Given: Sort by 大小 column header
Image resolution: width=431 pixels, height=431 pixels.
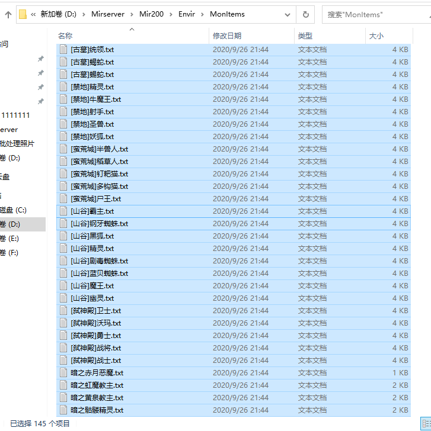Looking at the screenshot, I should (x=376, y=36).
